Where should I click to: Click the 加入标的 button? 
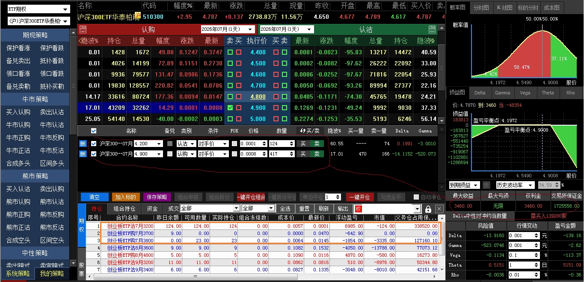(x=126, y=197)
